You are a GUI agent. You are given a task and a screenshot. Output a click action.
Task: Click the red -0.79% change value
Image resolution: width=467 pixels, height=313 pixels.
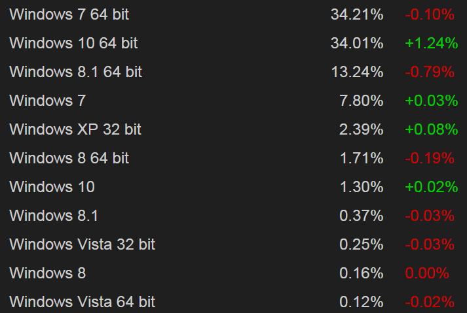pyautogui.click(x=430, y=72)
